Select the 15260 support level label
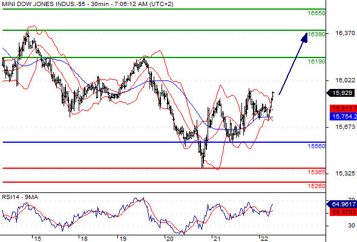Viewport: 357px width, 242px height. [316, 186]
